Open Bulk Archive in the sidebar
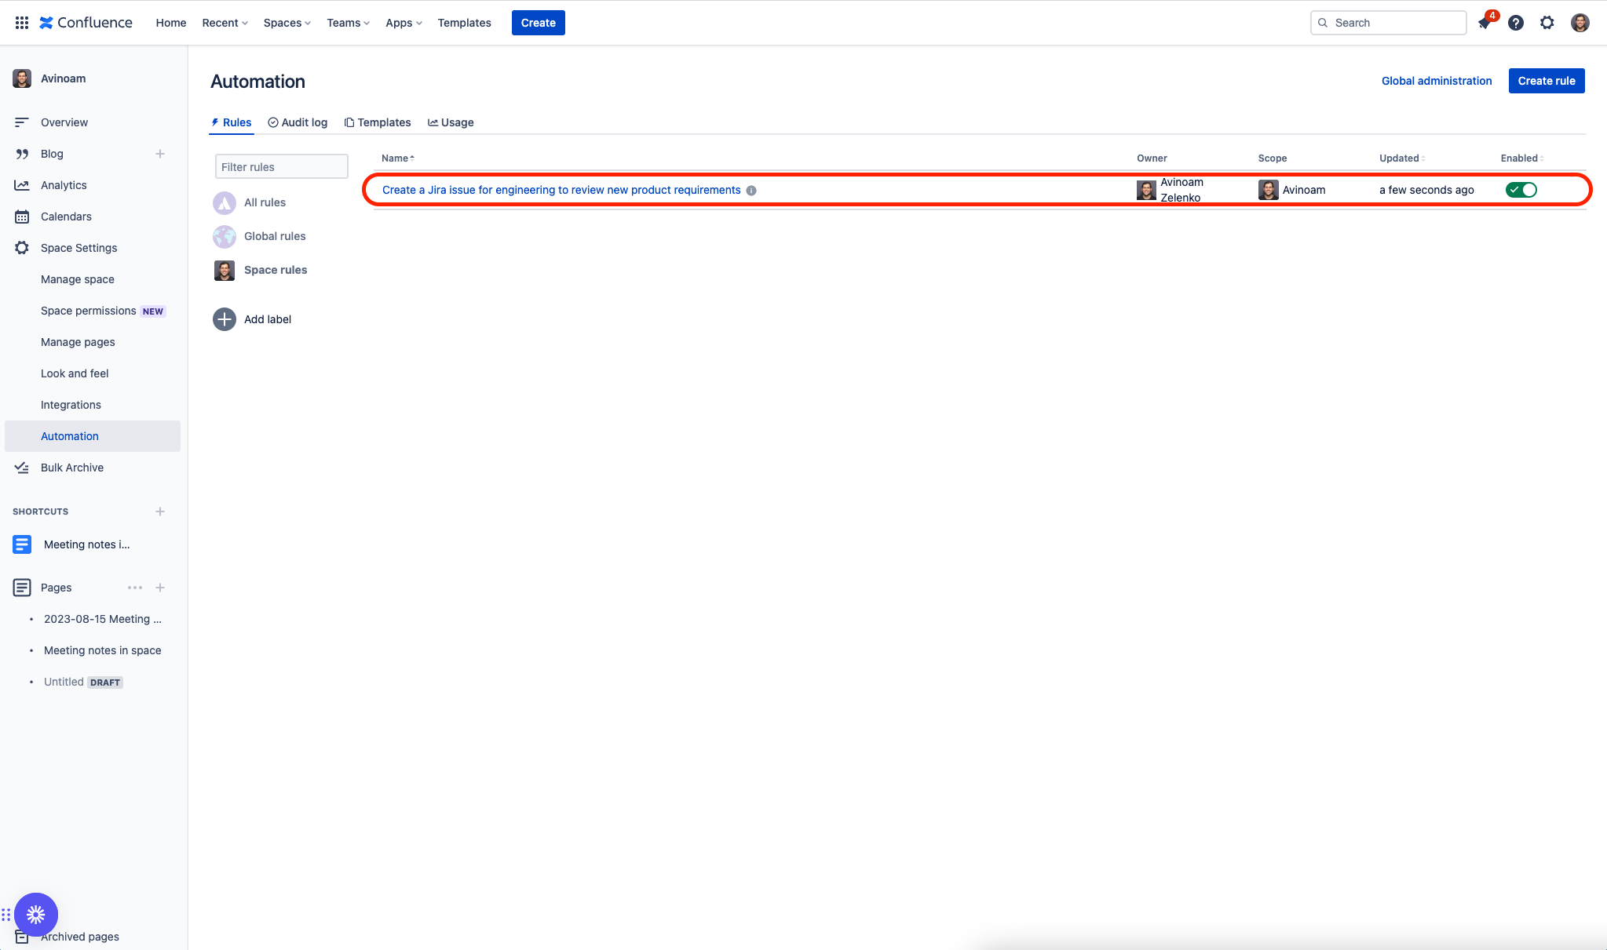 [x=72, y=468]
